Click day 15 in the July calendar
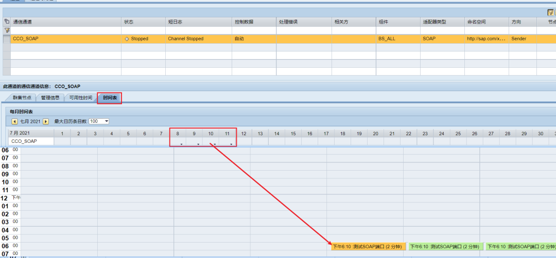This screenshot has width=556, height=258. (293, 134)
